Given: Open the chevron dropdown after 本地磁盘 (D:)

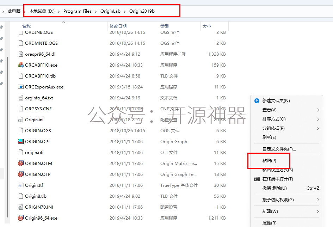Looking at the screenshot, I should [x=59, y=12].
